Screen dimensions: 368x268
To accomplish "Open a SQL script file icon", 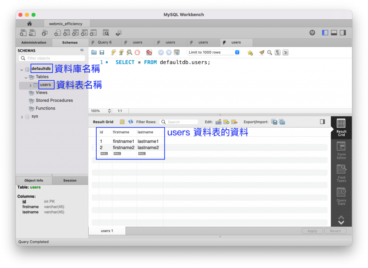I will coord(32,33).
